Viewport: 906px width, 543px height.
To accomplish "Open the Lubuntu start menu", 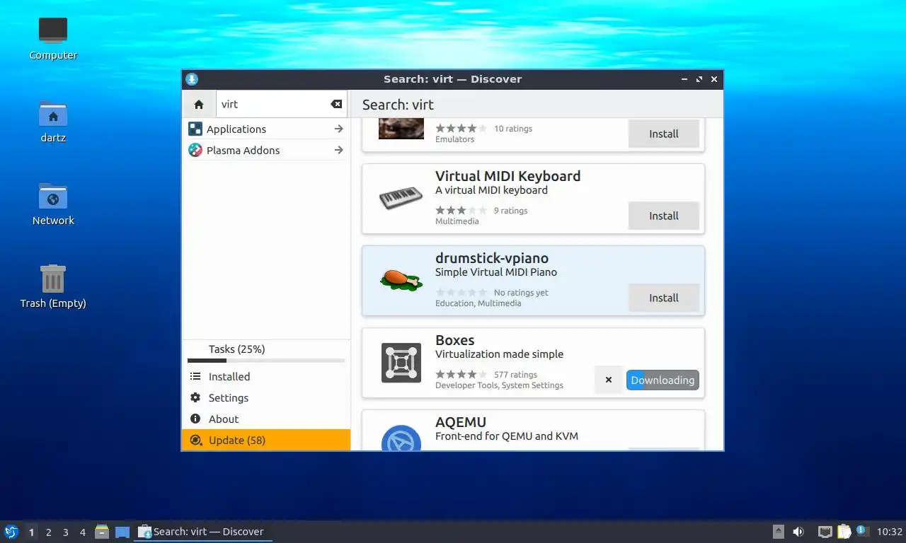I will pyautogui.click(x=11, y=532).
